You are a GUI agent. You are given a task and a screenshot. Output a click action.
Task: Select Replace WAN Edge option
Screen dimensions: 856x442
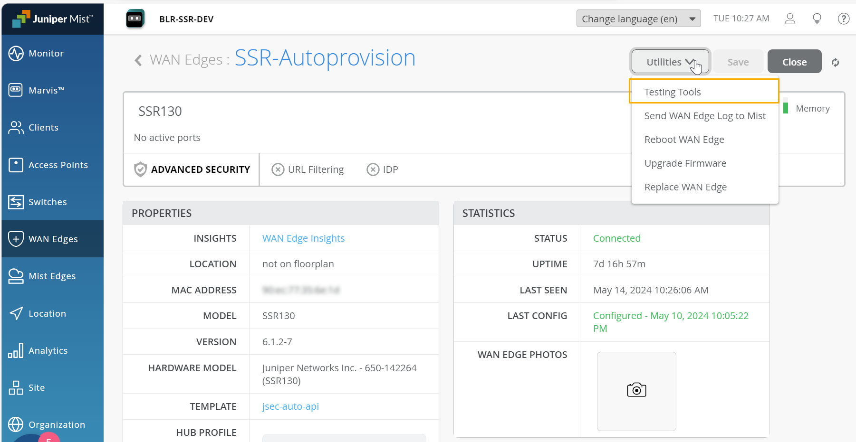704,187
